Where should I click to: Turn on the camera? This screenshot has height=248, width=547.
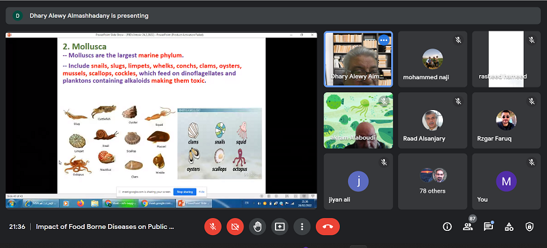(235, 227)
